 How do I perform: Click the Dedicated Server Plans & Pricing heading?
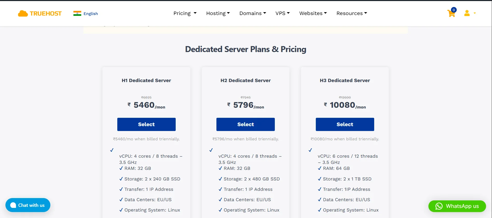pyautogui.click(x=245, y=49)
